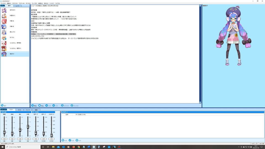Open the 単語(W) menu

[40, 3]
